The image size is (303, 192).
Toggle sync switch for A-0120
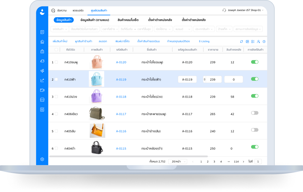(254, 62)
